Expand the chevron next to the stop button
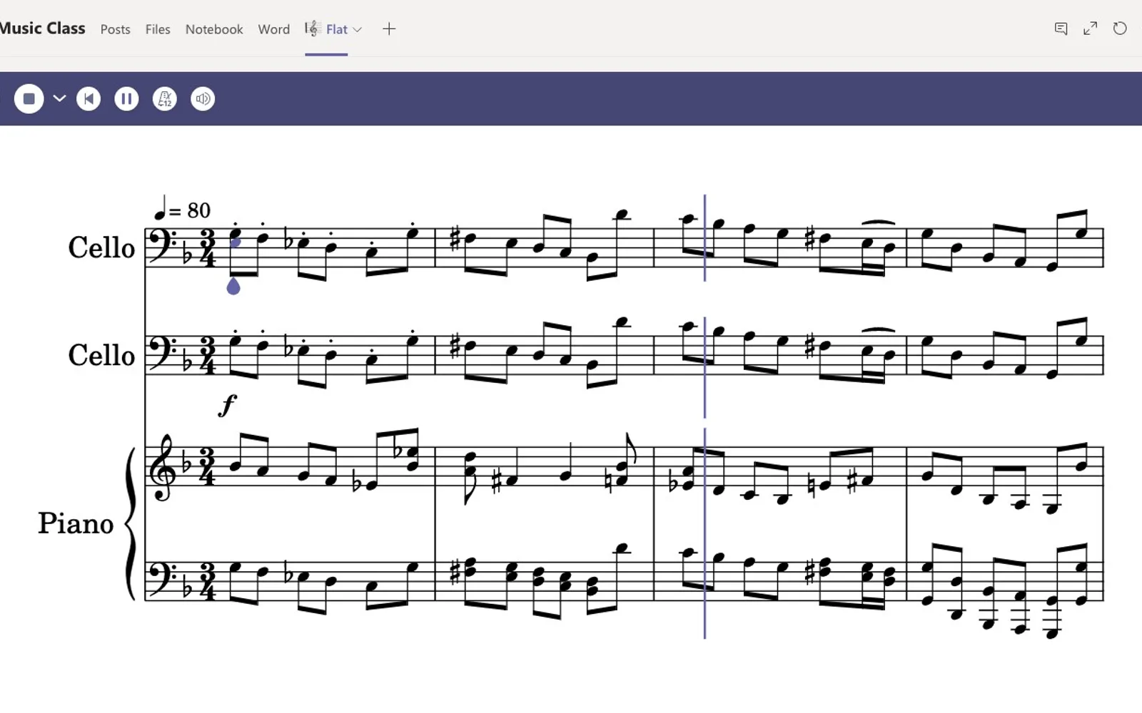This screenshot has width=1142, height=713. coord(60,99)
